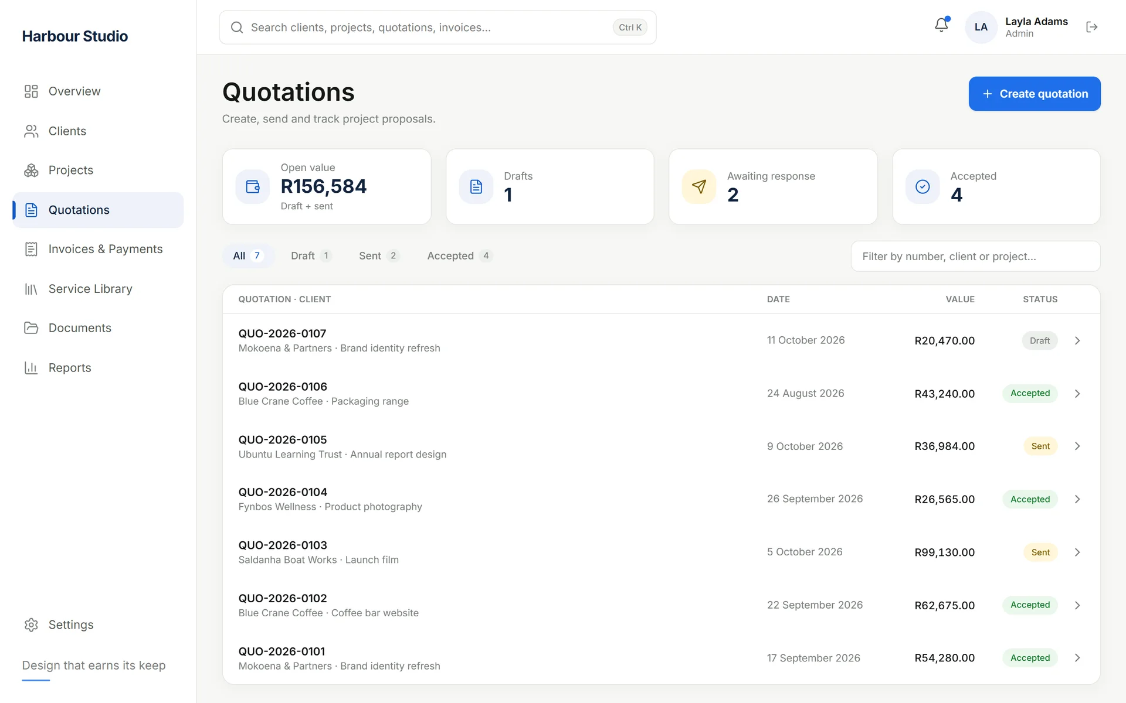The height and width of the screenshot is (703, 1126).
Task: Click the Clients people icon
Action: (x=31, y=131)
